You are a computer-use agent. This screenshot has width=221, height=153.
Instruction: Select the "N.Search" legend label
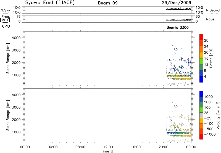(x=213, y=10)
